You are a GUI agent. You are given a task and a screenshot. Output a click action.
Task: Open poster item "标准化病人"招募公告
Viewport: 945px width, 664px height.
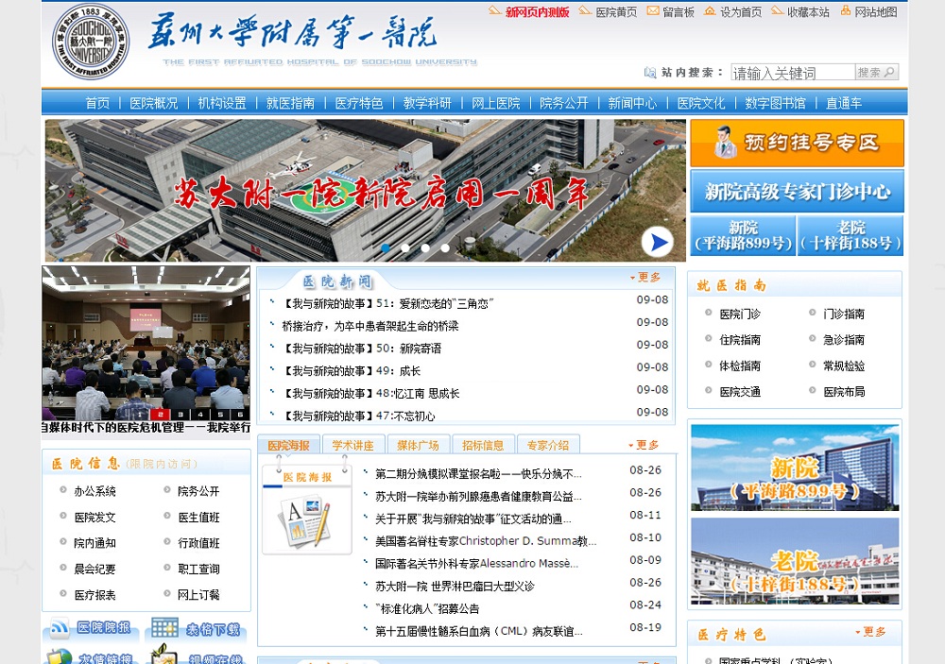point(427,608)
